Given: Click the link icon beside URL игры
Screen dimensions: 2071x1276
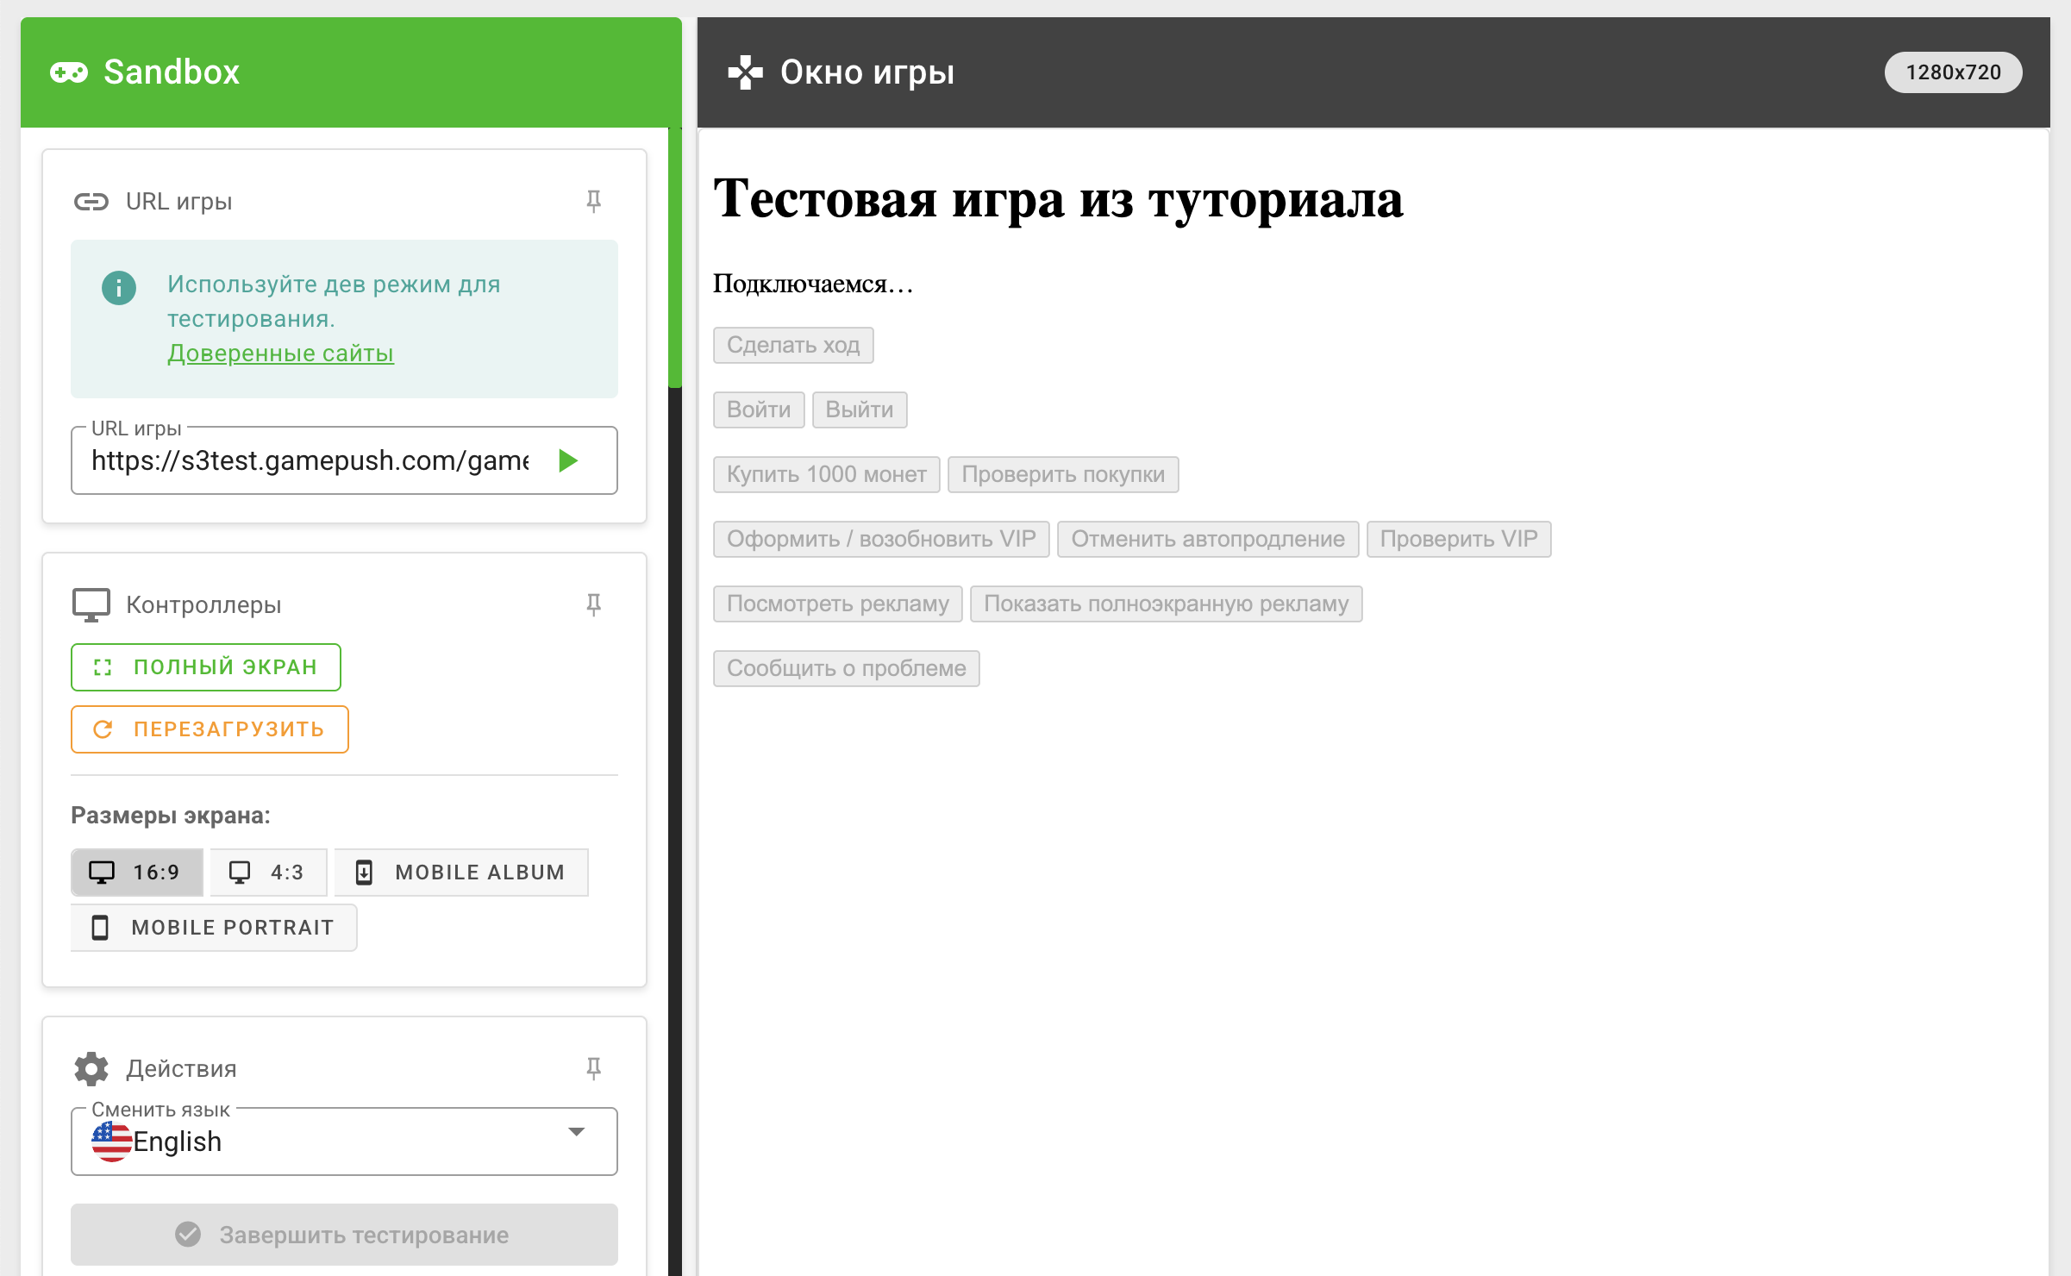Looking at the screenshot, I should click(91, 202).
